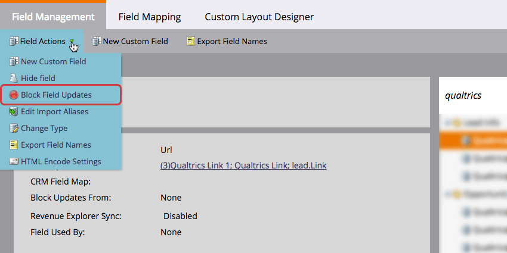Select the highlighted orange field in tree
The image size is (507, 253).
(473, 140)
